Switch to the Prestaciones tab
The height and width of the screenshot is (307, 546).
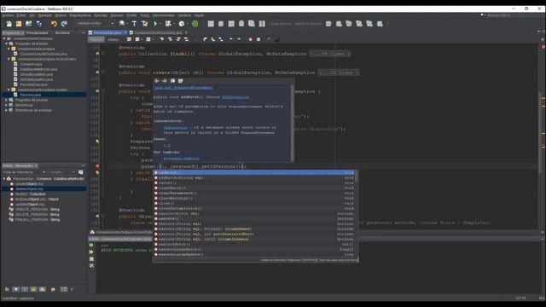[38, 32]
